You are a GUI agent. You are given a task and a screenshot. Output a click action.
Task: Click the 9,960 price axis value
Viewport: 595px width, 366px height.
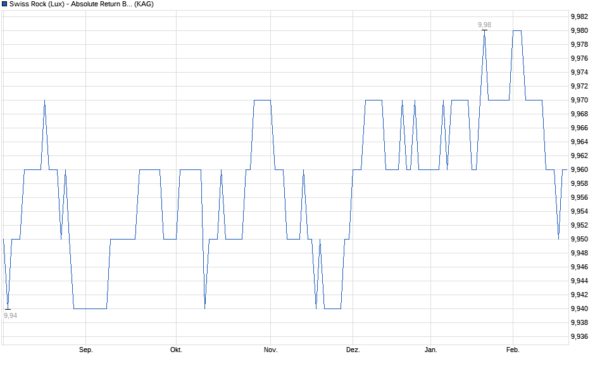pos(579,169)
